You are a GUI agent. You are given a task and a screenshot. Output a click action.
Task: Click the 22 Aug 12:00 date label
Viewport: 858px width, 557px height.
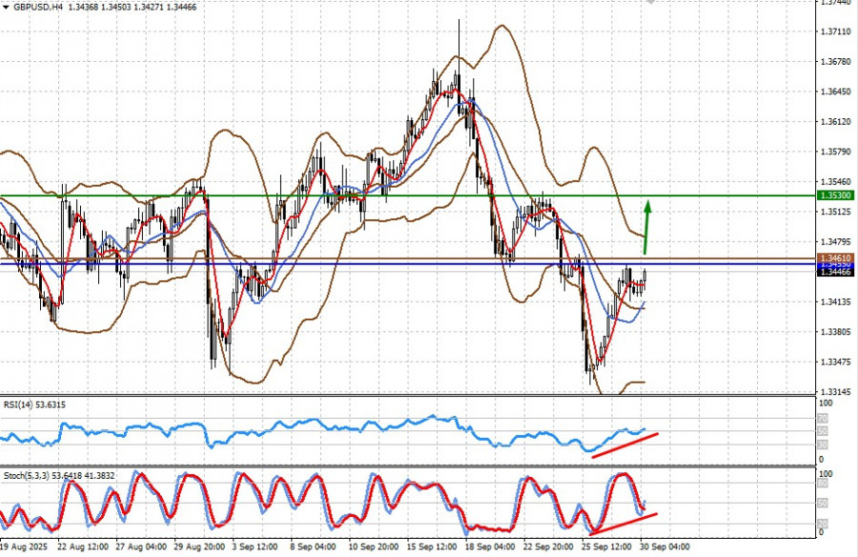[x=81, y=548]
